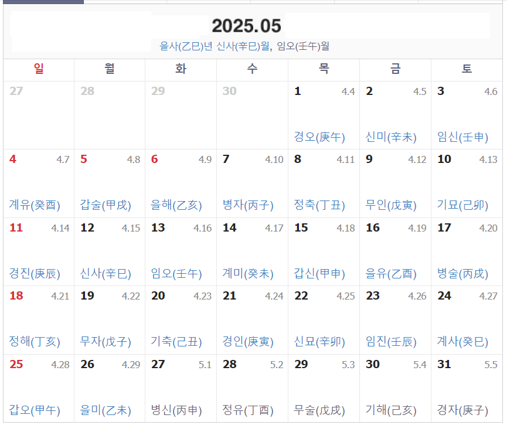
Task: Select the 월 (Monday) column header
Action: (110, 69)
